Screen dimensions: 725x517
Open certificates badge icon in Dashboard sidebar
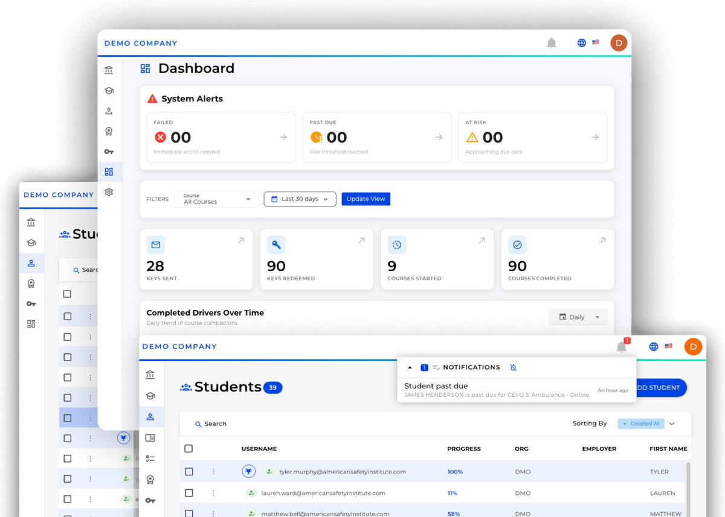(x=109, y=131)
